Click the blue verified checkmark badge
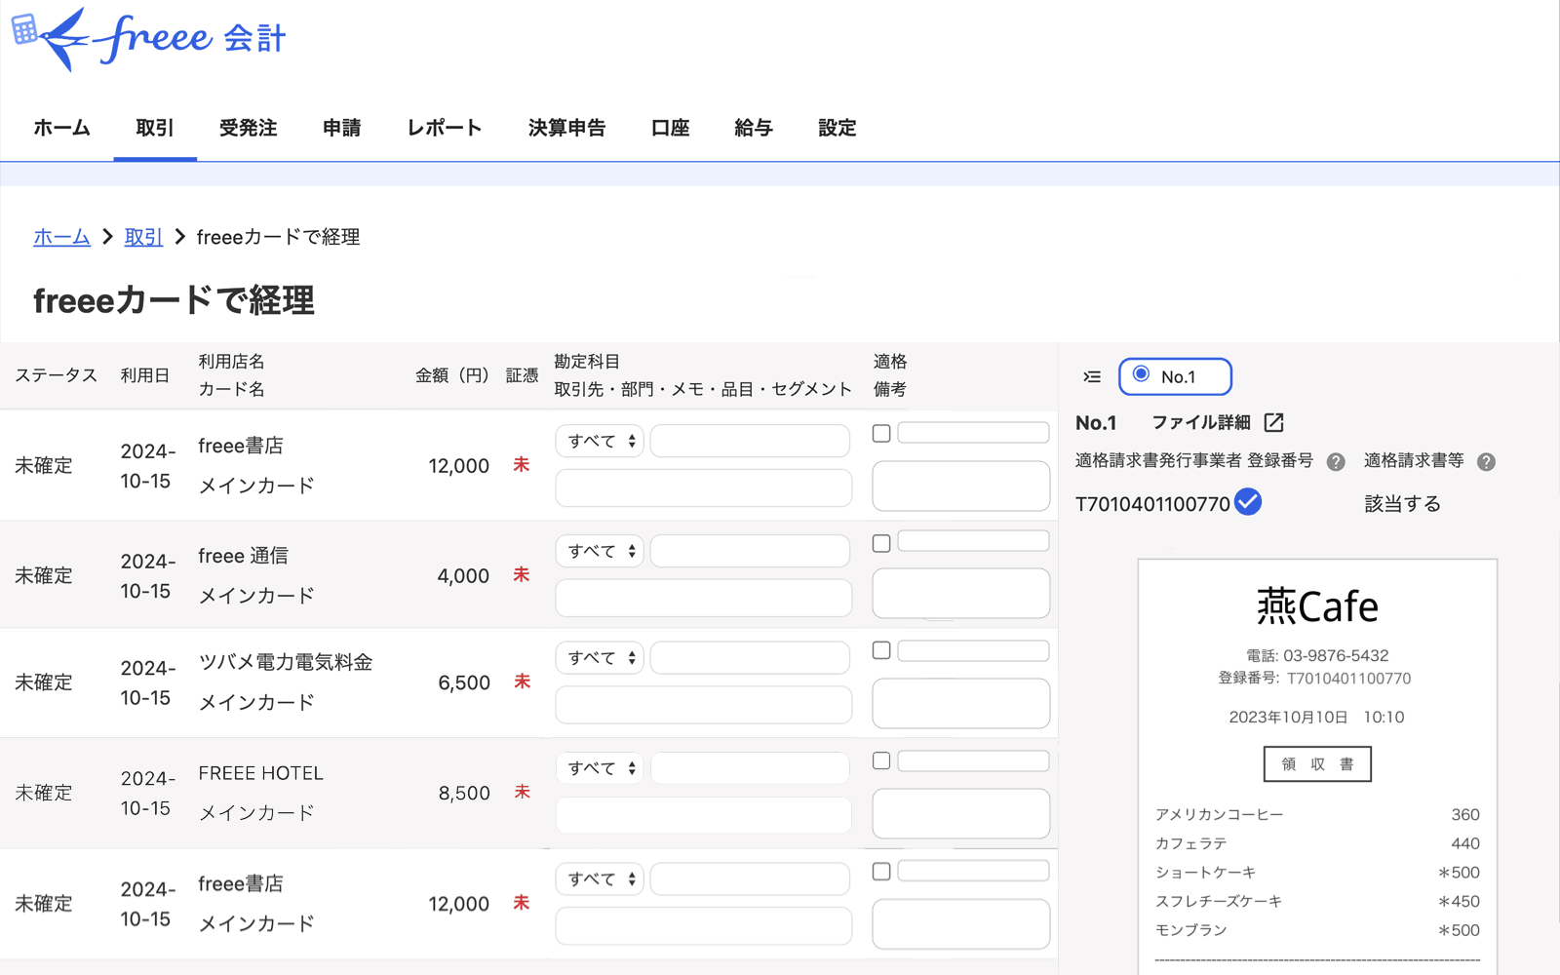The height and width of the screenshot is (975, 1560). (1248, 502)
